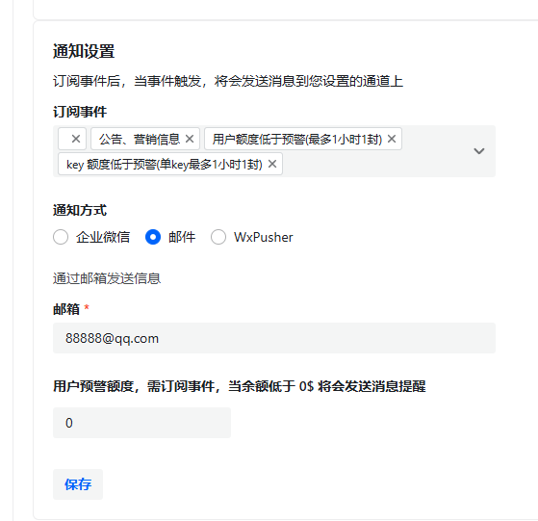
Task: Remove the key 额度低于预警 tag
Action: [x=272, y=164]
